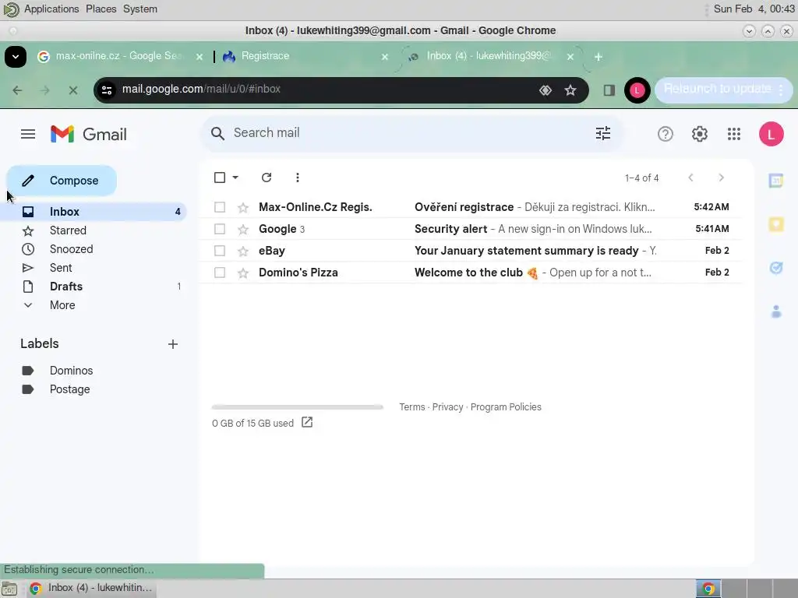View site information icon in address bar

pos(107,90)
